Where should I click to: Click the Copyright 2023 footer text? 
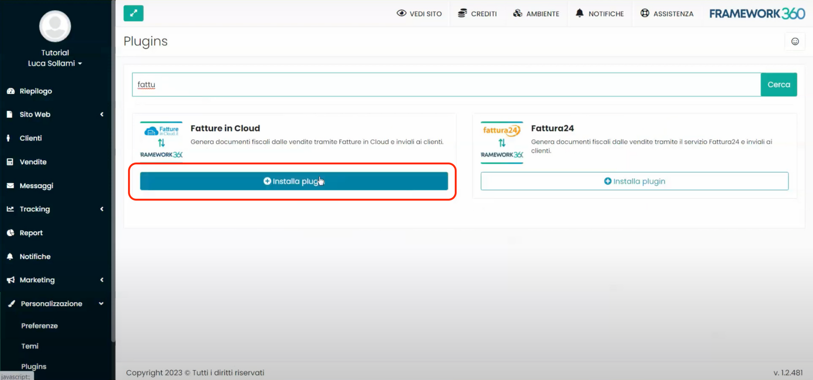pos(195,373)
